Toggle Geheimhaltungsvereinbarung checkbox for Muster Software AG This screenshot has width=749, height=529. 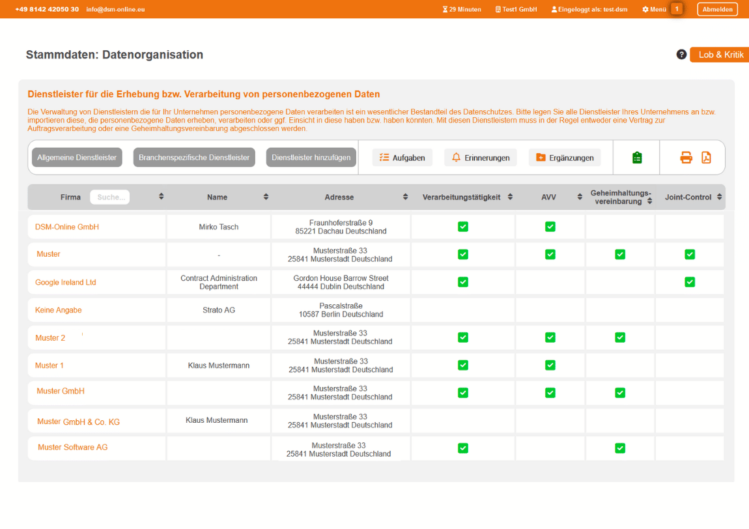tap(620, 448)
